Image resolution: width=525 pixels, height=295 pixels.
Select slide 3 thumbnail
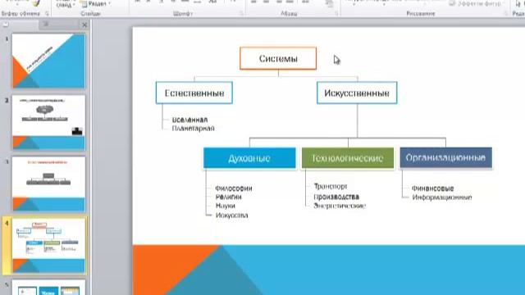(48, 184)
